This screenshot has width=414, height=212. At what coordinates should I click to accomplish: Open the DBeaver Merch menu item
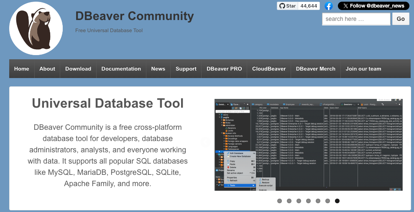[x=315, y=69]
